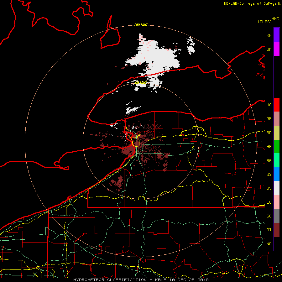Click the HYDROMETEOR CLASSIFICATION KBUF timestamp caption
This screenshot has height=282, width=282.
pos(142,280)
